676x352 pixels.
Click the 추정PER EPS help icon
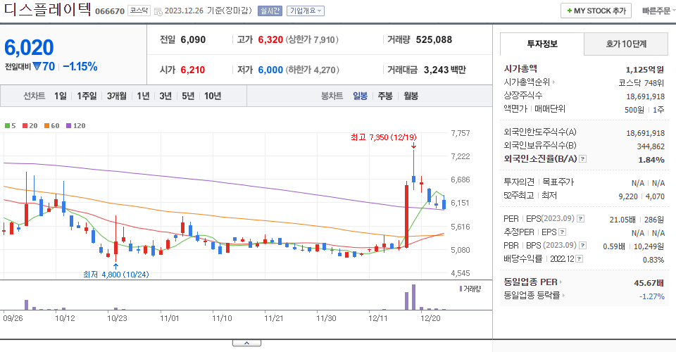(562, 232)
